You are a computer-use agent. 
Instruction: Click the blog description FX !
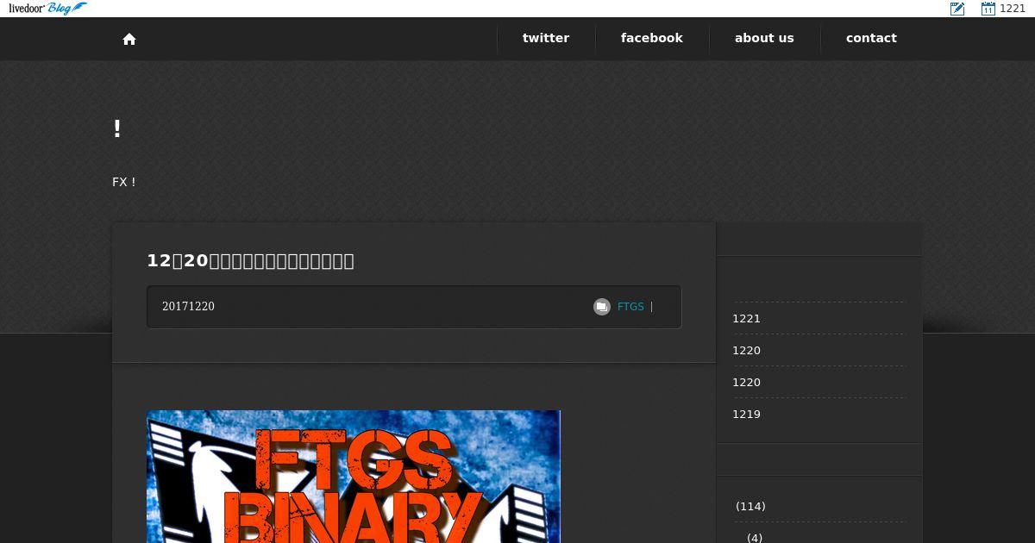[124, 182]
